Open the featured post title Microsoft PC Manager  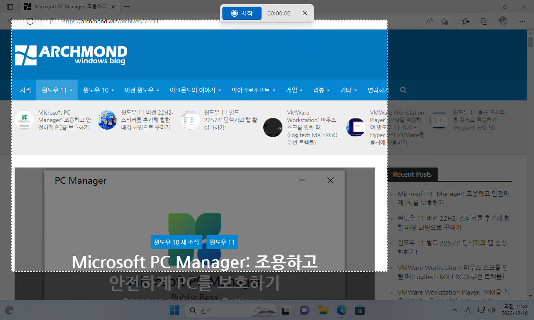(194, 272)
